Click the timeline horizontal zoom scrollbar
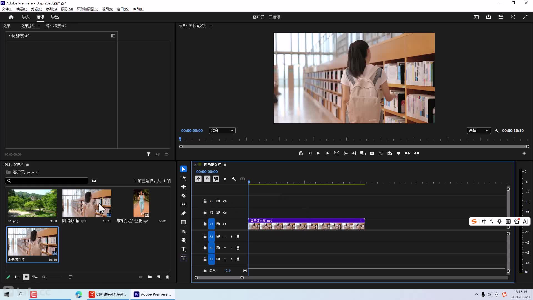This screenshot has height=300, width=533. click(x=219, y=277)
